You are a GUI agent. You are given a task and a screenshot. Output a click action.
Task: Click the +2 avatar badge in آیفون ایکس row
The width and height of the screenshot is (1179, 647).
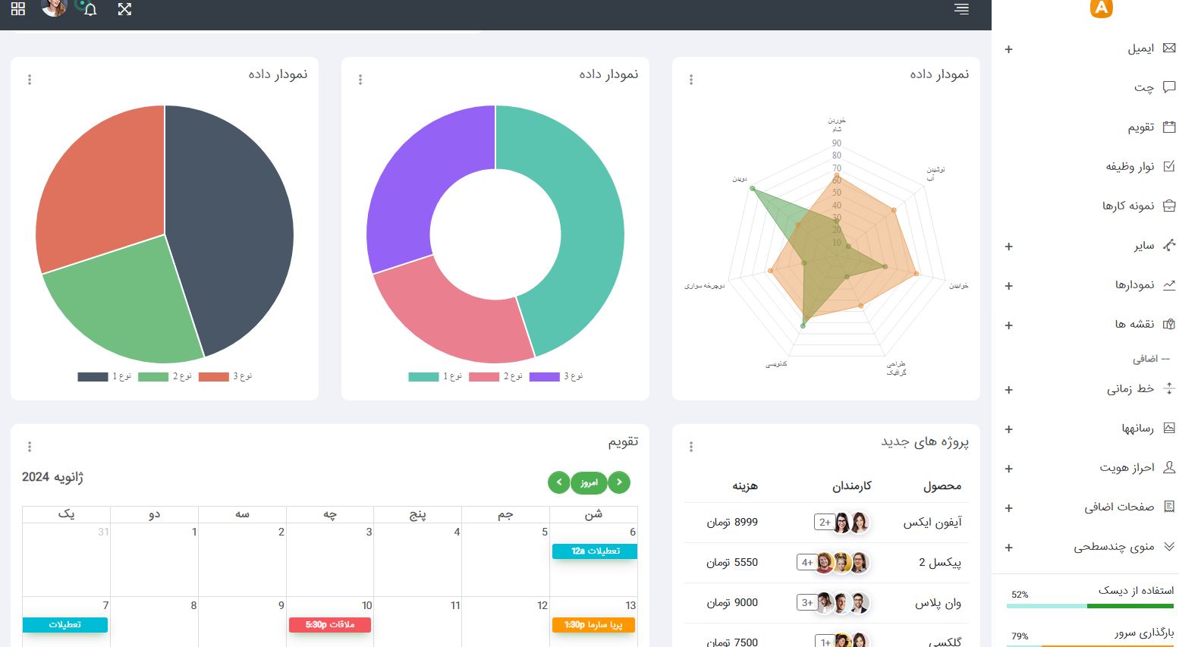coord(824,522)
